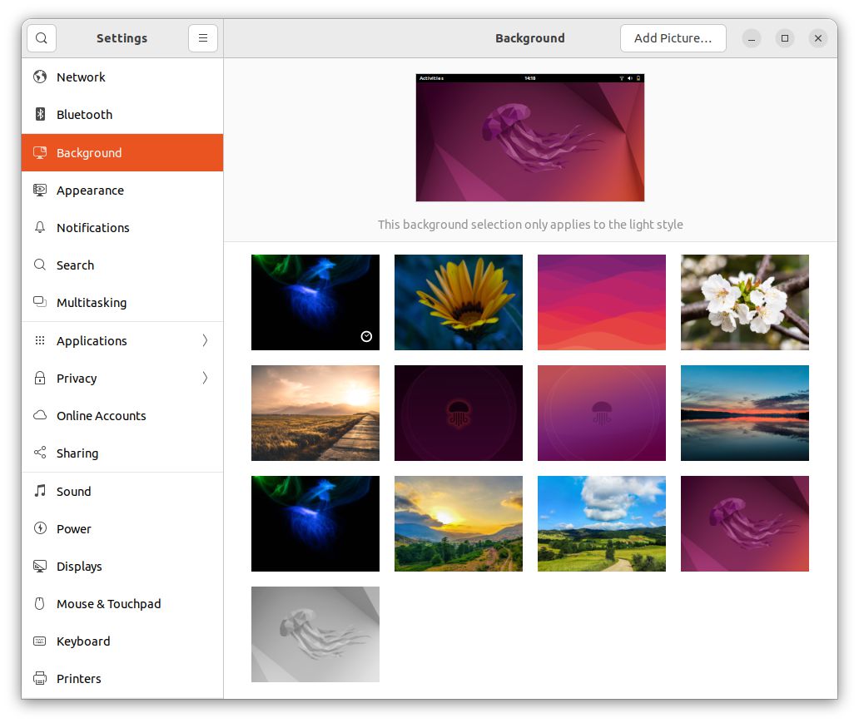Viewport: 859px width, 723px height.
Task: Select the Sound note icon in sidebar
Action: [40, 491]
